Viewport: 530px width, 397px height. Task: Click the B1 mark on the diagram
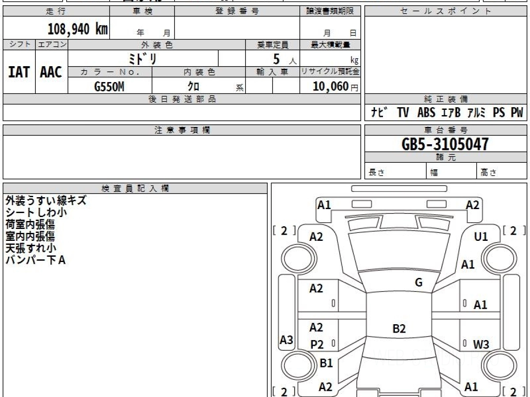click(x=326, y=363)
